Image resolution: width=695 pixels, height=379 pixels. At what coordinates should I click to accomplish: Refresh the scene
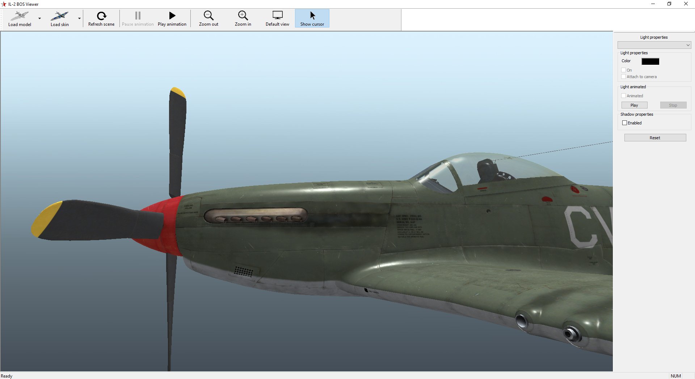pos(101,18)
